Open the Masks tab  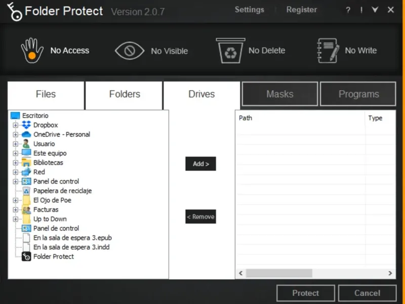(x=280, y=94)
